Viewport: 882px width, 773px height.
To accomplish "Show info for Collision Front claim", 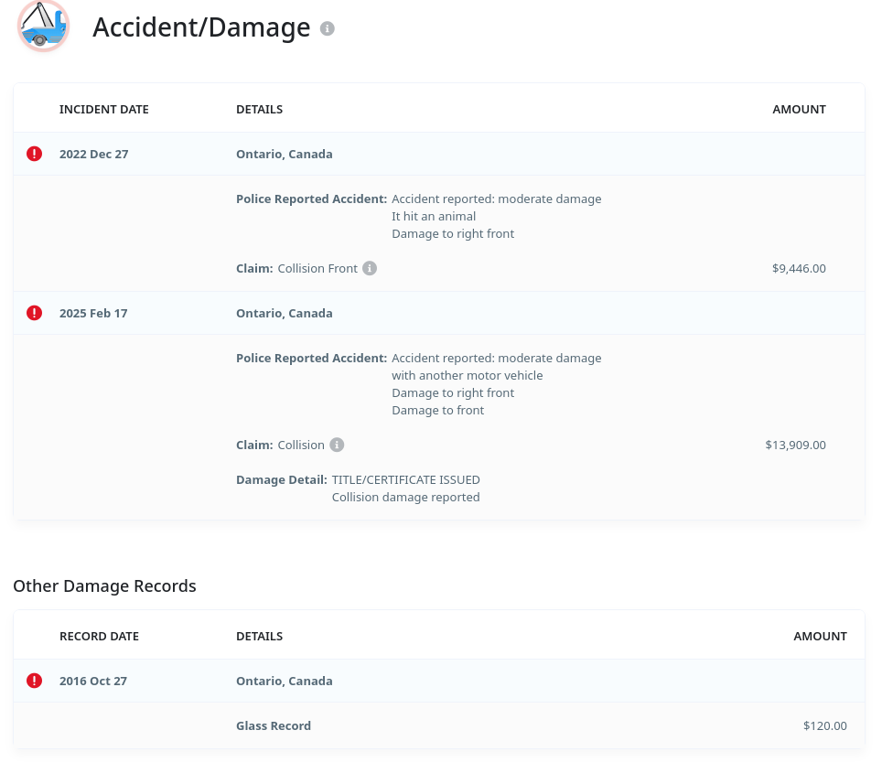I will pyautogui.click(x=370, y=269).
